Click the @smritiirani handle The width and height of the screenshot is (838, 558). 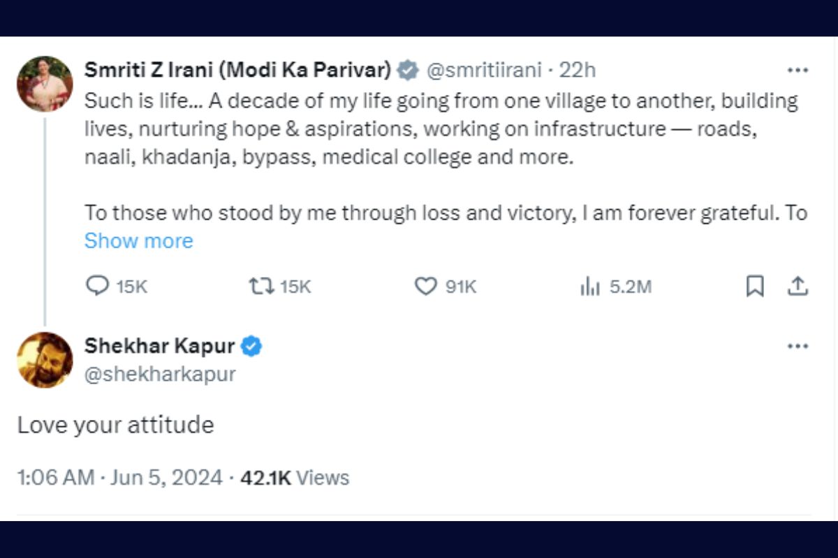(x=483, y=70)
